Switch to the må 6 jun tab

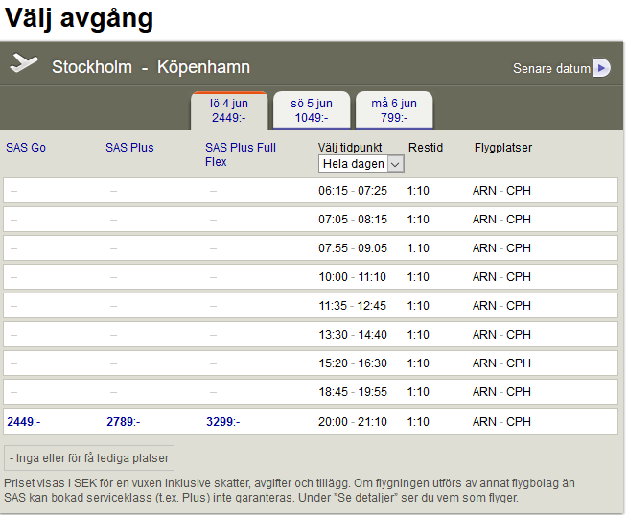(394, 110)
